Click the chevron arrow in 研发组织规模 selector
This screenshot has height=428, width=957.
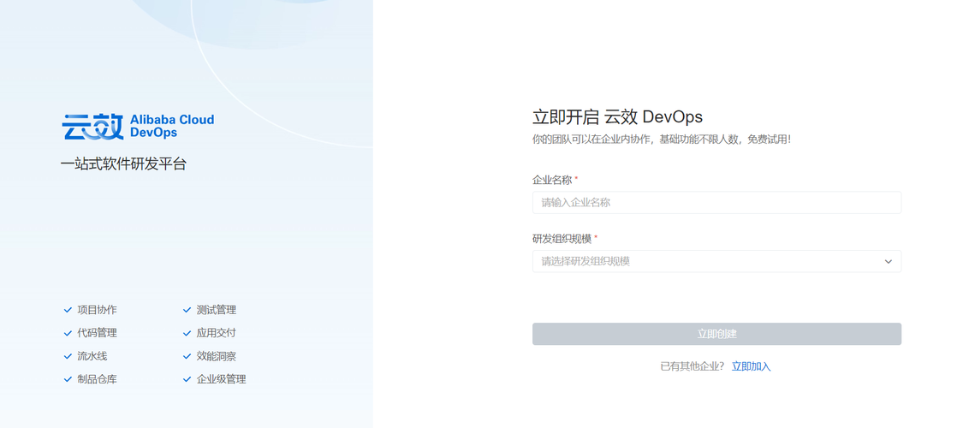point(888,261)
